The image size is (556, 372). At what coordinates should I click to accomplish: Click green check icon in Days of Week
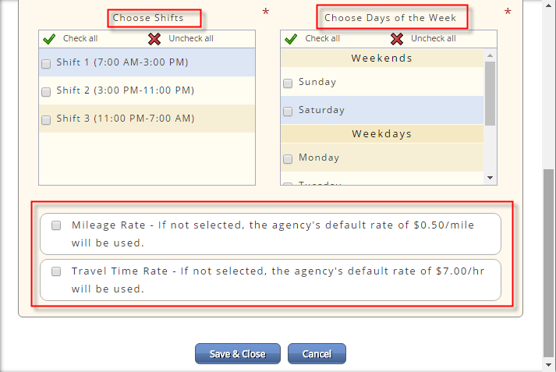(x=291, y=38)
